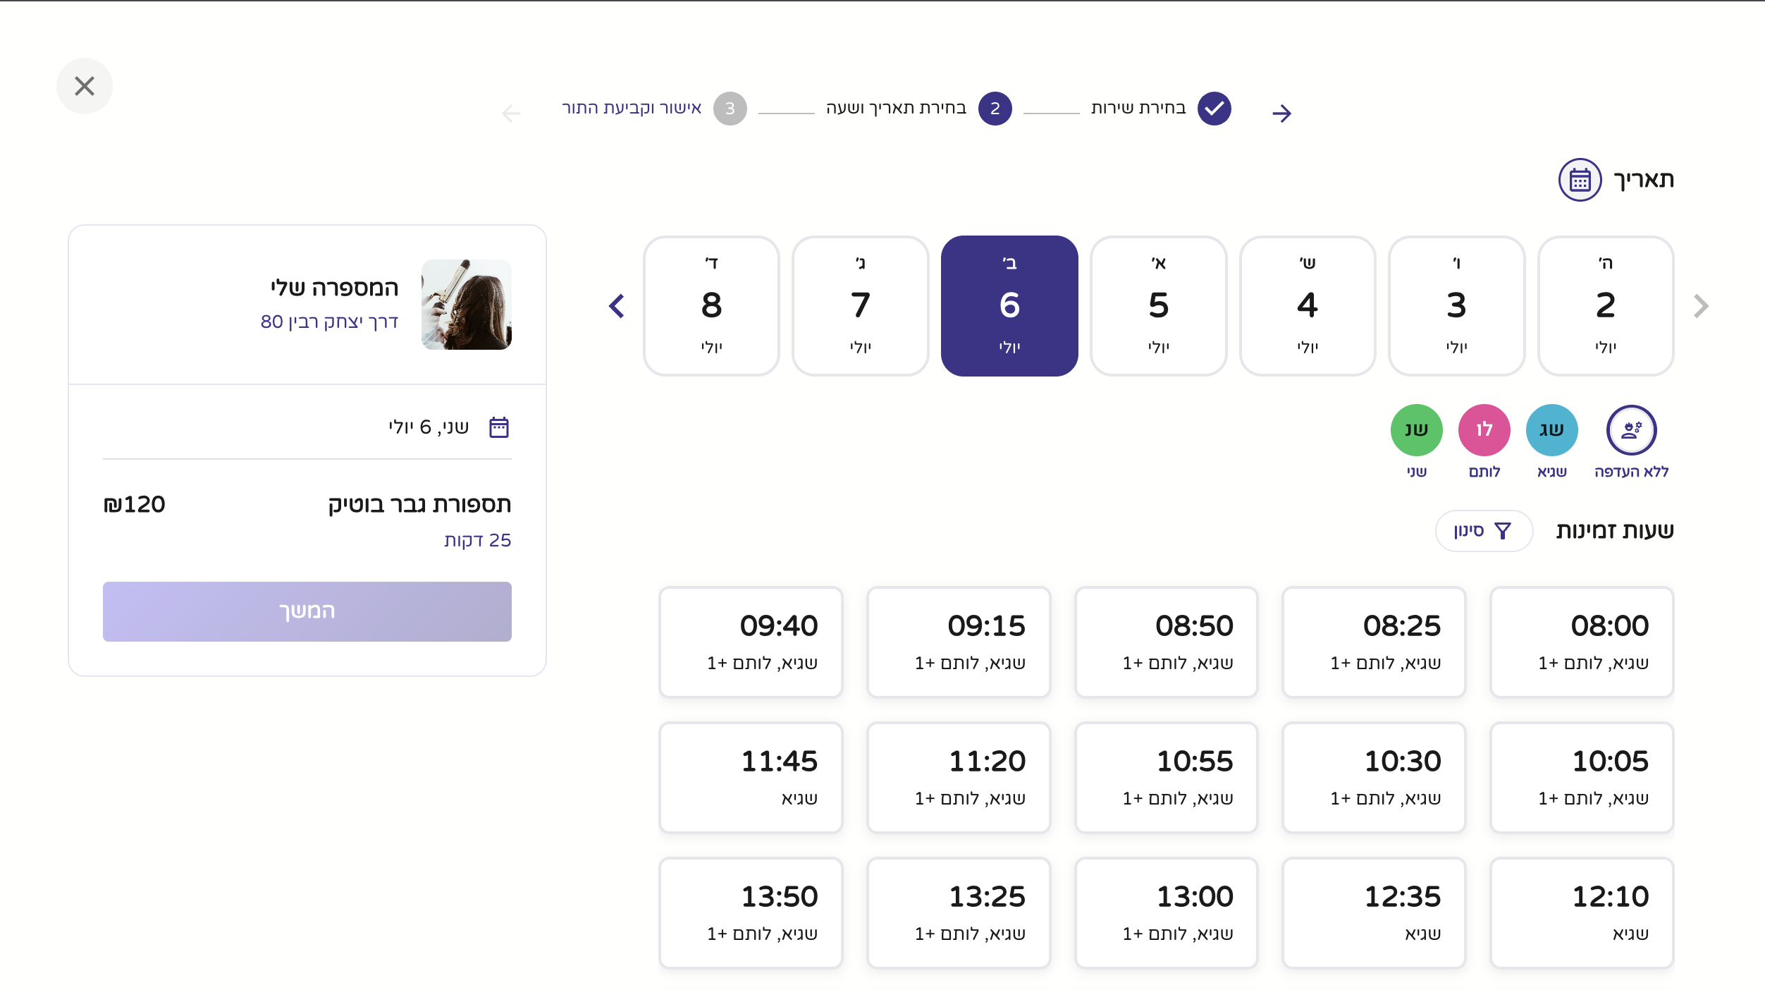Pick the 08:00 time slot
This screenshot has width=1765, height=990.
[x=1582, y=642]
